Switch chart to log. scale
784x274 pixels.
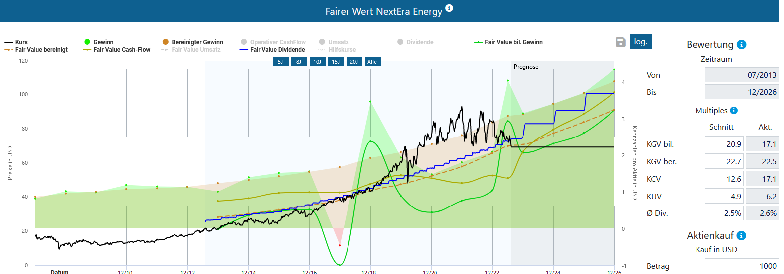pos(640,41)
